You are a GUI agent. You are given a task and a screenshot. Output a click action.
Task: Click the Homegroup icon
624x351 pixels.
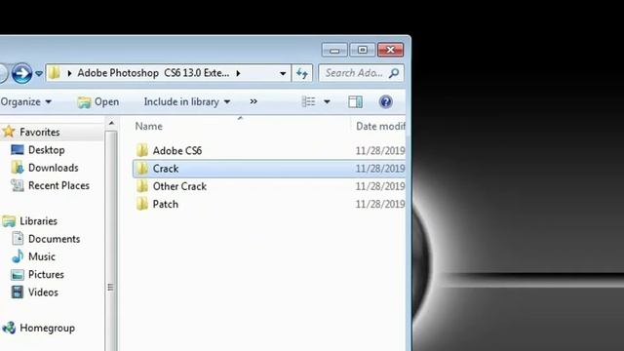coord(9,328)
